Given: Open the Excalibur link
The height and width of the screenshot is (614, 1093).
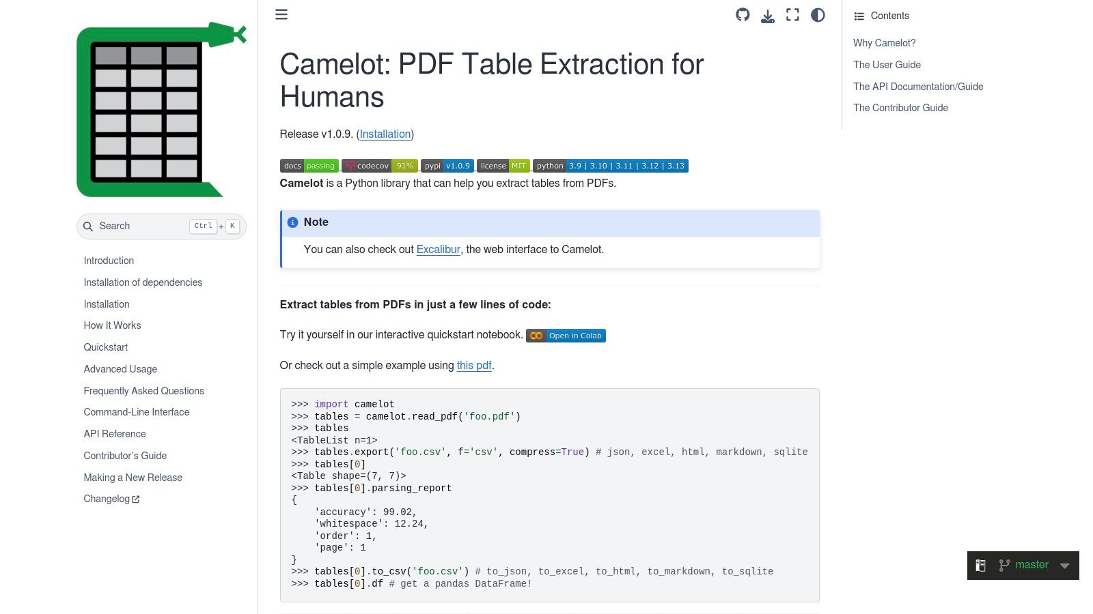Looking at the screenshot, I should pos(438,250).
